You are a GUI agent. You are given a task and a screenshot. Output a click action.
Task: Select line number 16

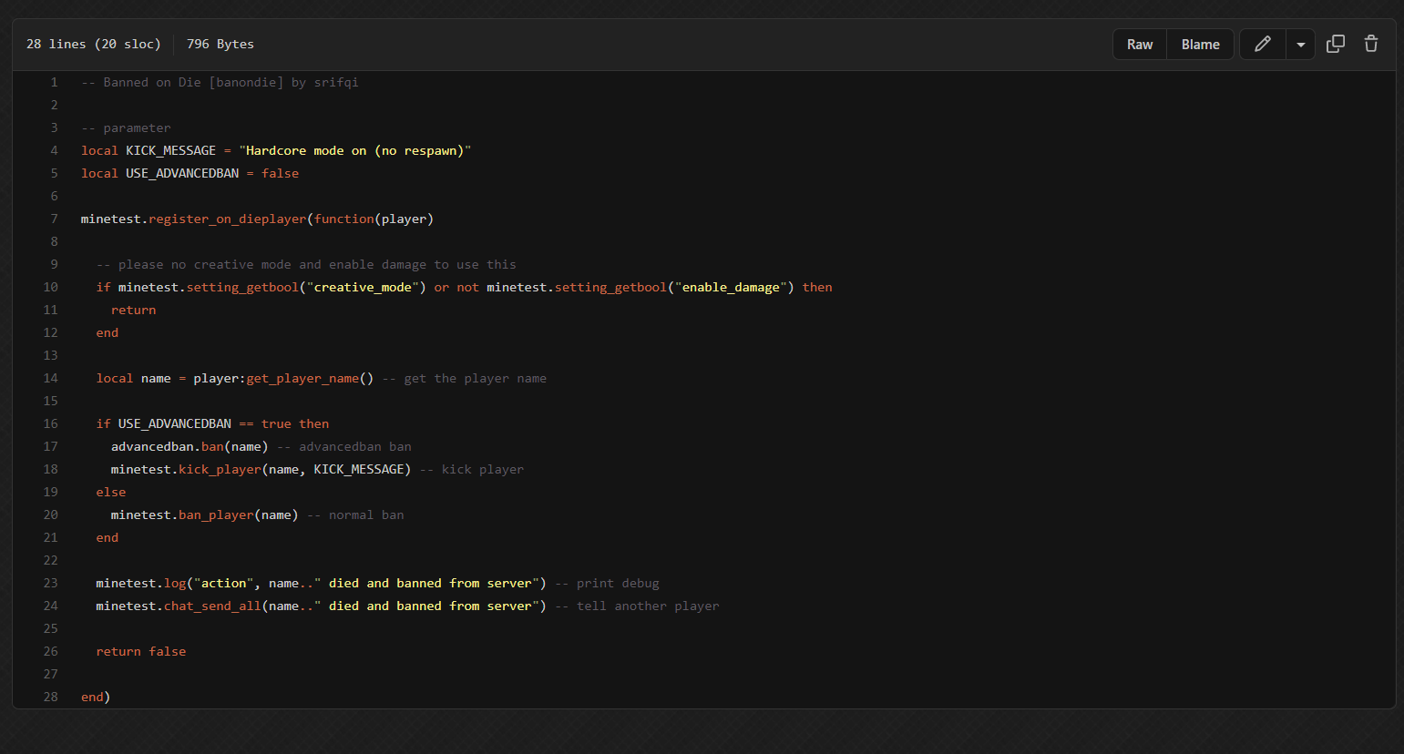pos(50,423)
